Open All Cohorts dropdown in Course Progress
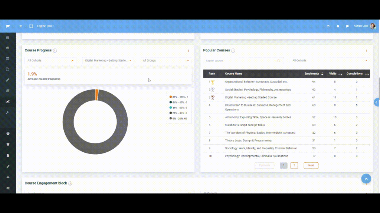380x213 pixels. point(50,61)
